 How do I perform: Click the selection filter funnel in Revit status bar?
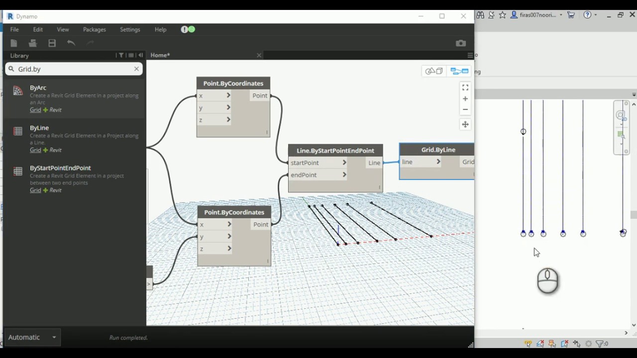tap(600, 344)
